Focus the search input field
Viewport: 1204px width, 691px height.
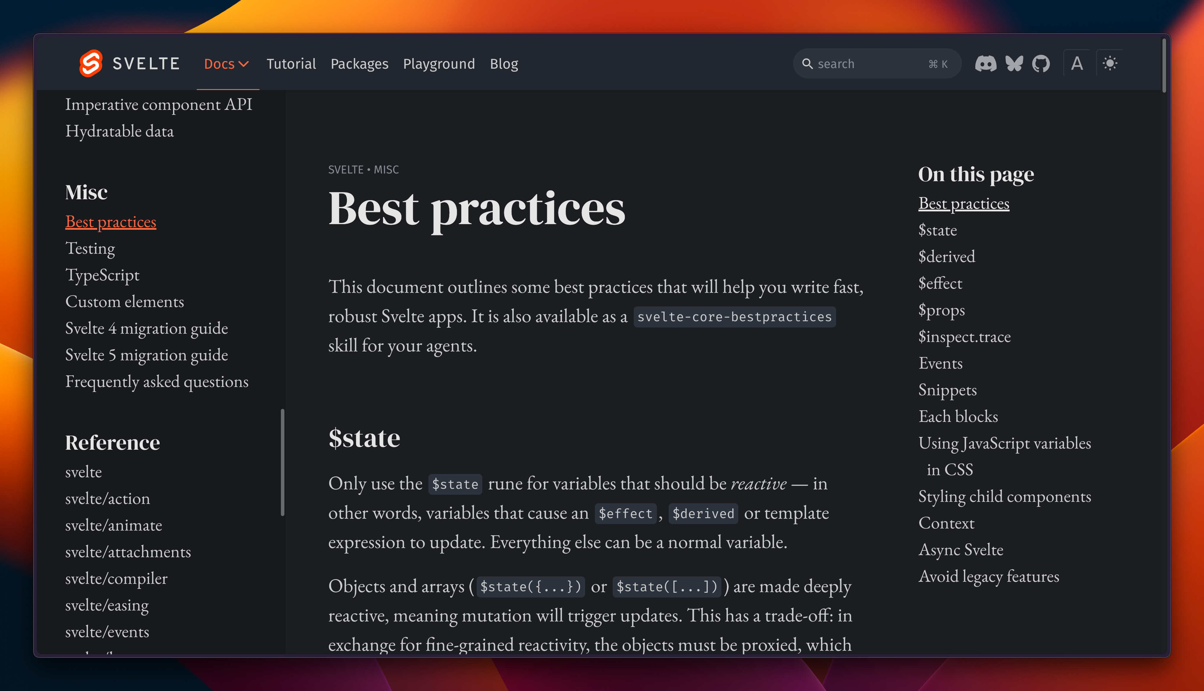click(877, 64)
